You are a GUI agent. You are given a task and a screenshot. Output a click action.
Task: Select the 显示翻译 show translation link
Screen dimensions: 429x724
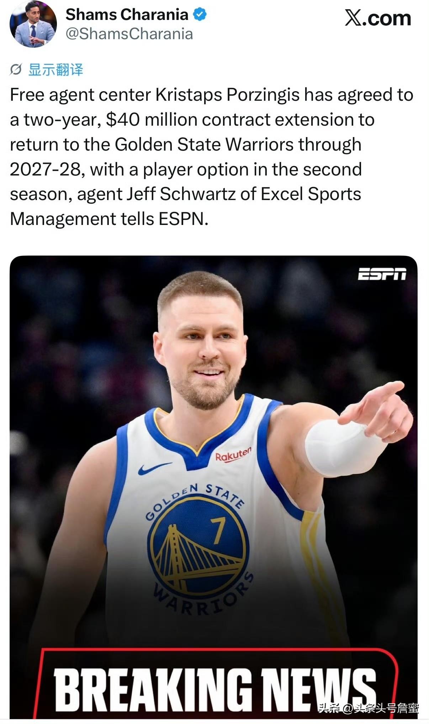tap(56, 69)
